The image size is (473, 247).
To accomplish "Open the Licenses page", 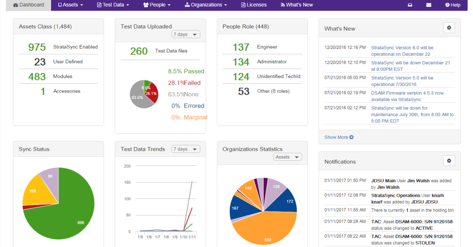I will (x=253, y=5).
